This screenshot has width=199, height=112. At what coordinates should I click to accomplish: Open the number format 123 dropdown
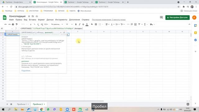coord(46,24)
